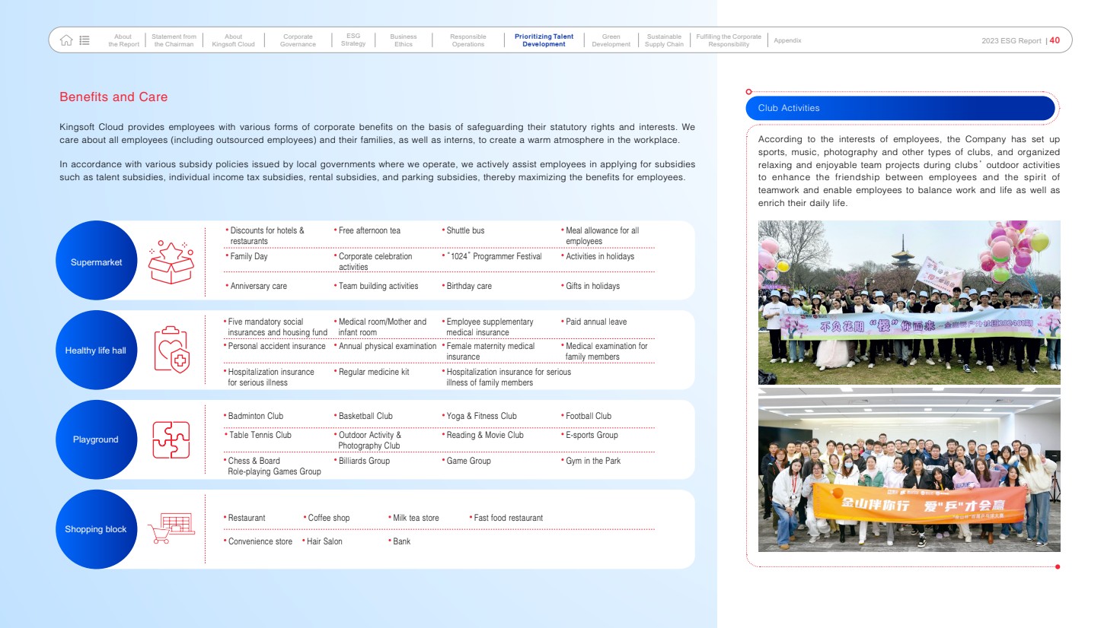The width and height of the screenshot is (1120, 628).
Task: Select the blue Playground circle
Action: (x=96, y=439)
